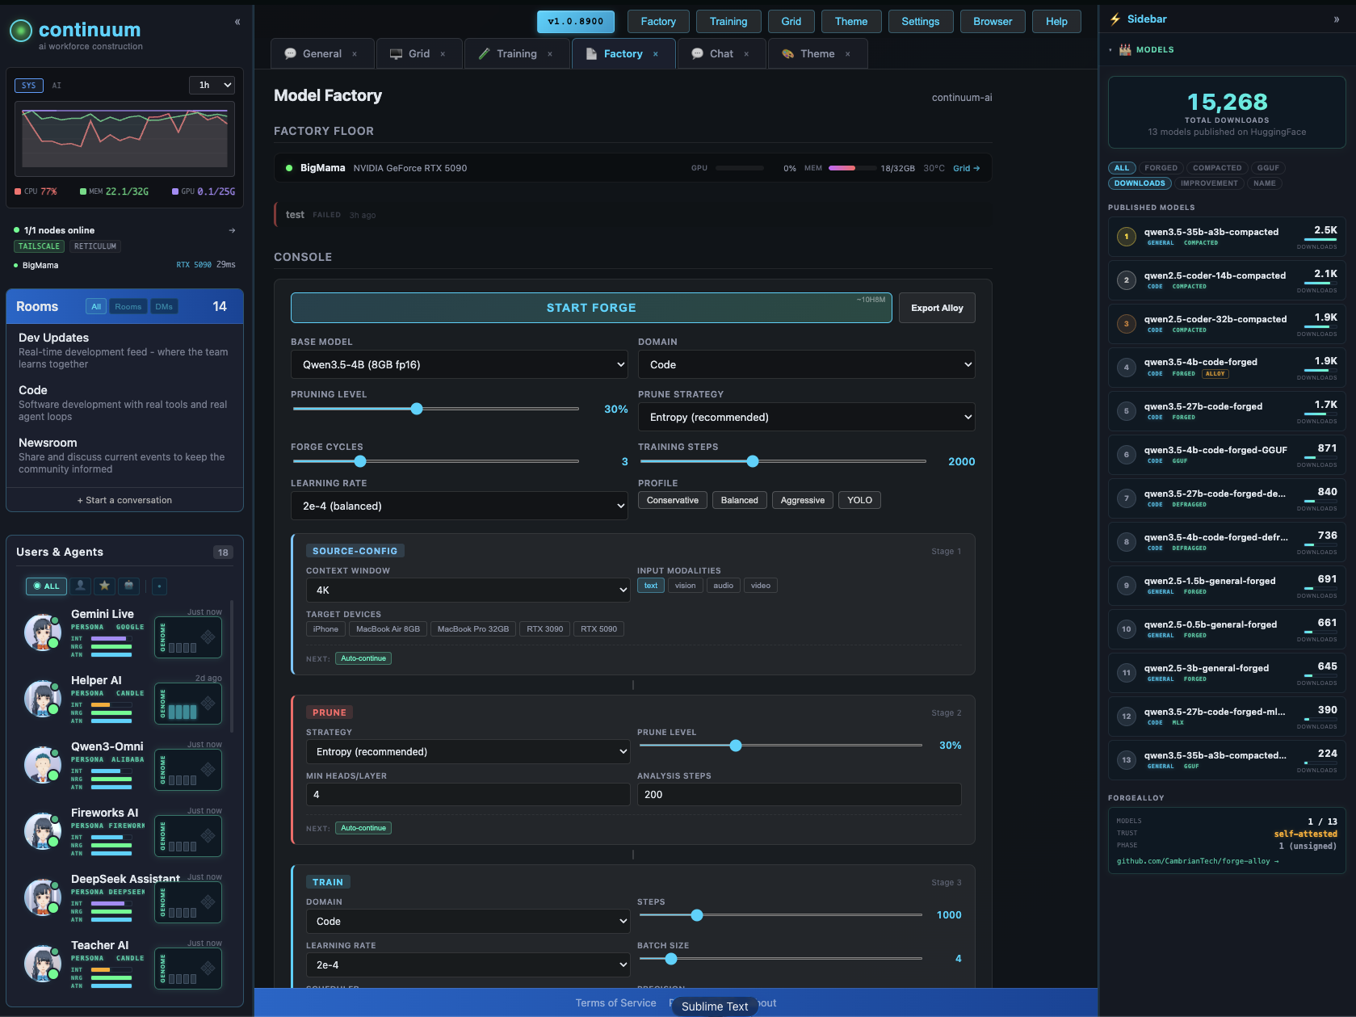Screen dimensions: 1356x1017
Task: Open the Base Model dropdown
Action: point(460,364)
